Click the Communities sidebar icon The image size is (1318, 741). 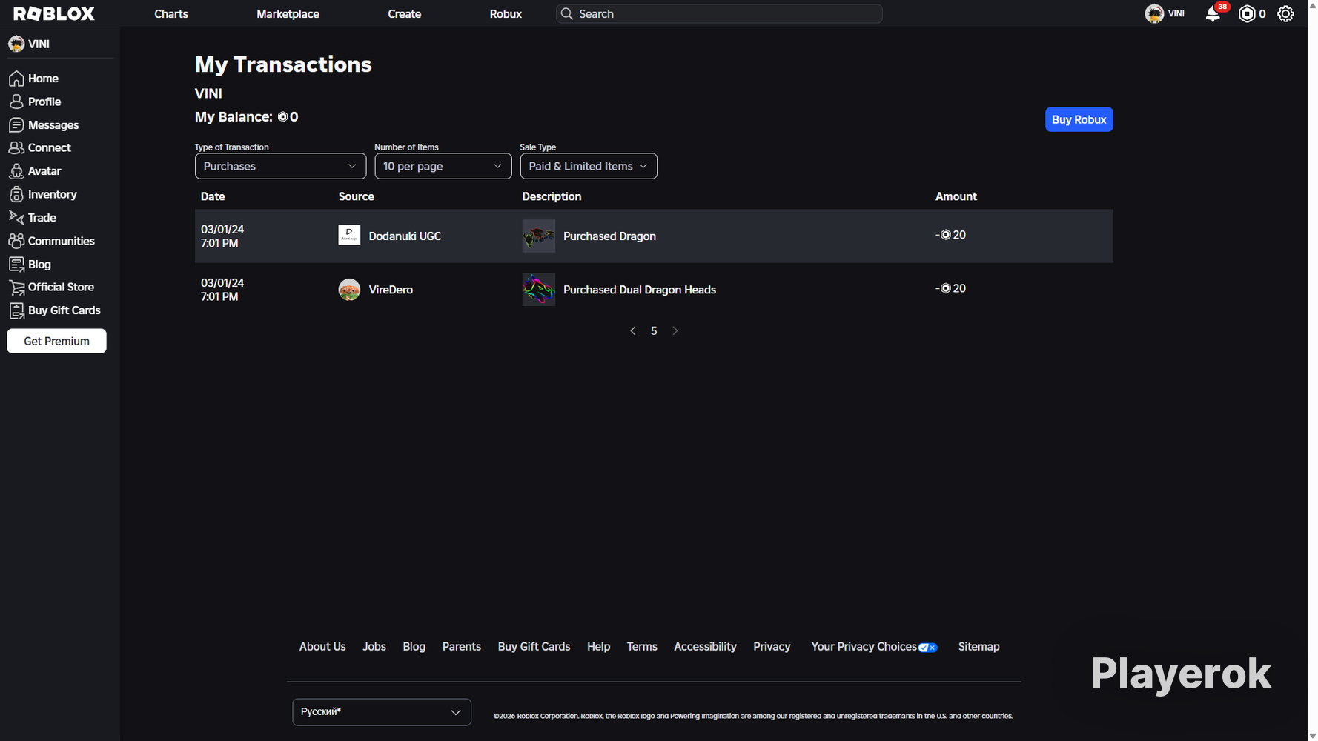click(16, 241)
